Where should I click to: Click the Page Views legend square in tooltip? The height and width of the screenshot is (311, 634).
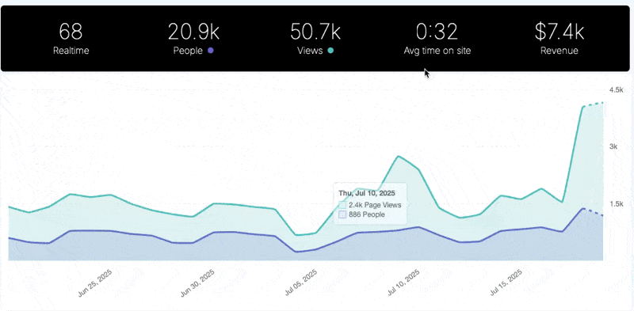click(x=342, y=205)
